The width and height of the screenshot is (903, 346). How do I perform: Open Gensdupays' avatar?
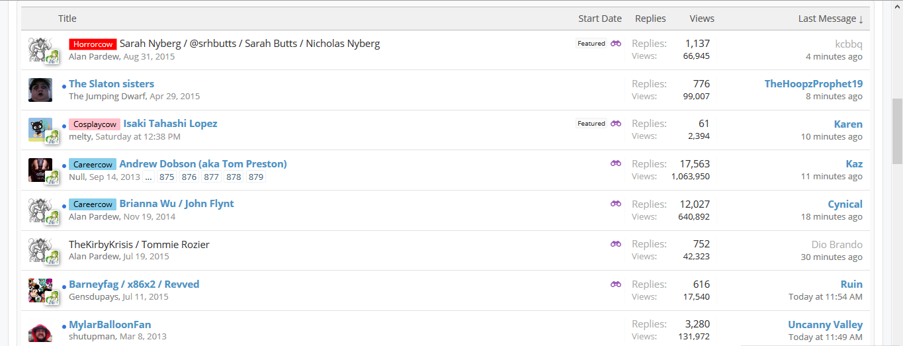40,290
